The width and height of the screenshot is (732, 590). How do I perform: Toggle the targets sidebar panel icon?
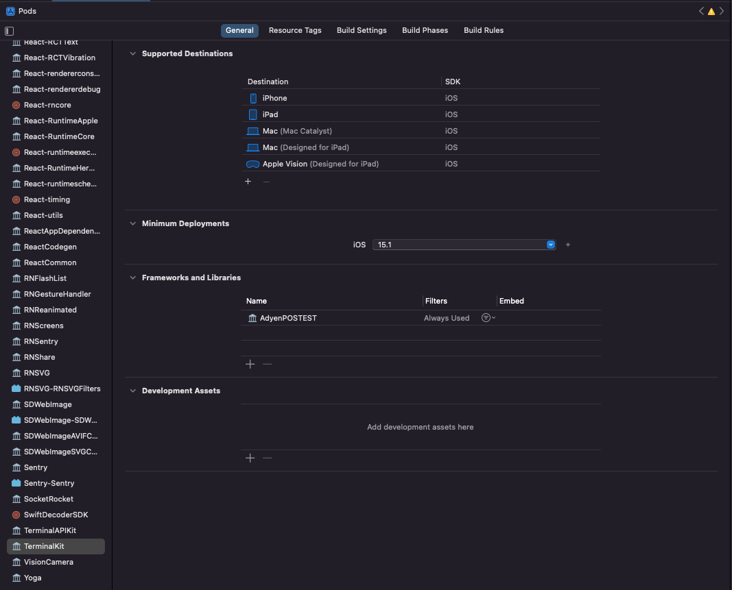9,32
